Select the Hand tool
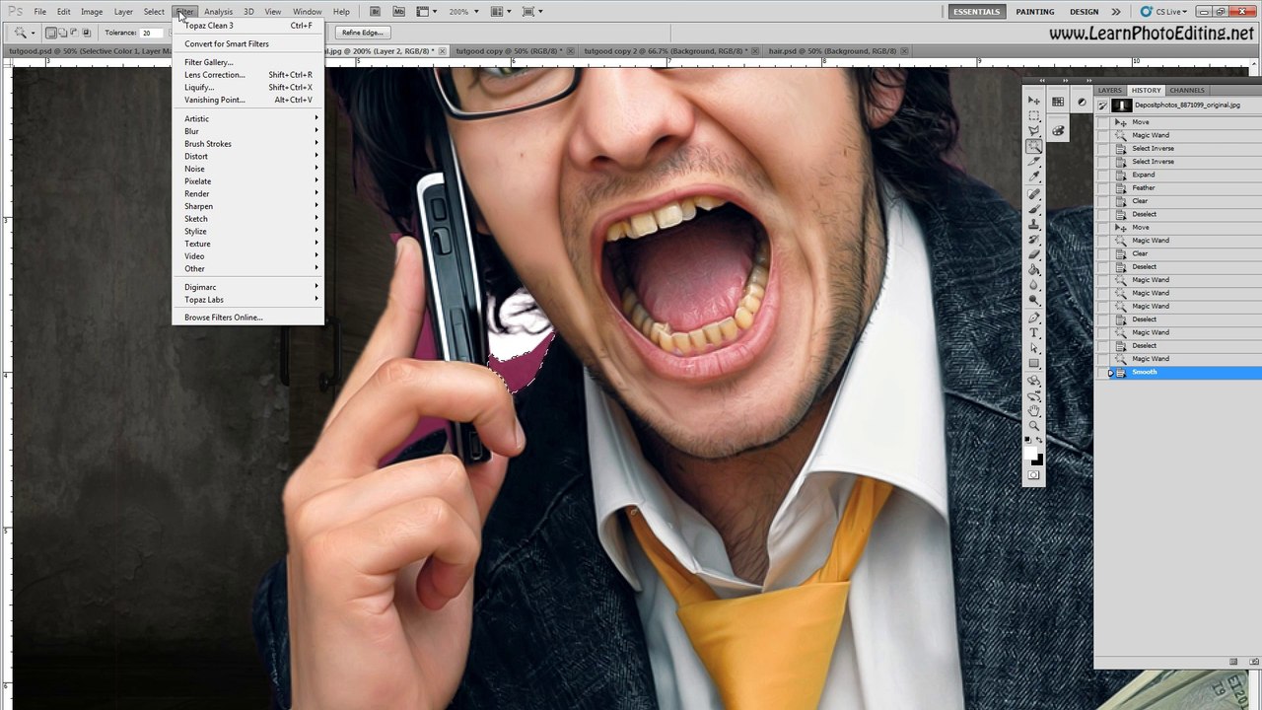This screenshot has height=710, width=1262. 1033,410
